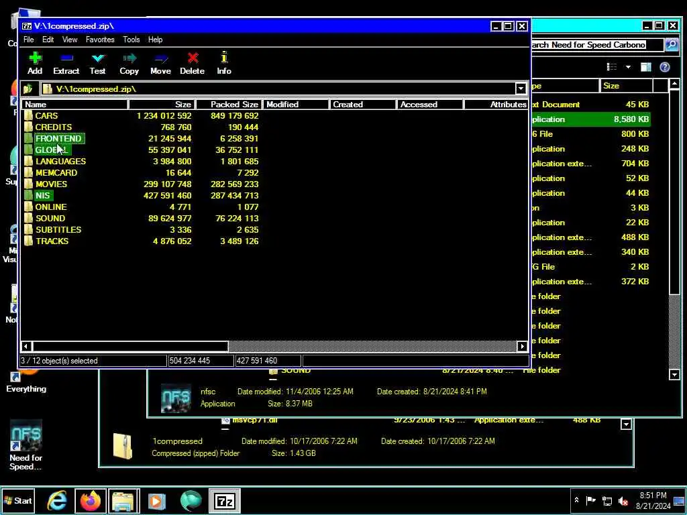The height and width of the screenshot is (515, 687).
Task: Click the Explorer change-view icon
Action: [612, 67]
